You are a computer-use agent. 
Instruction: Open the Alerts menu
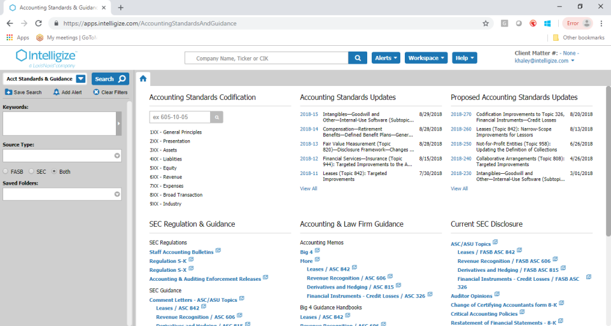tap(386, 58)
